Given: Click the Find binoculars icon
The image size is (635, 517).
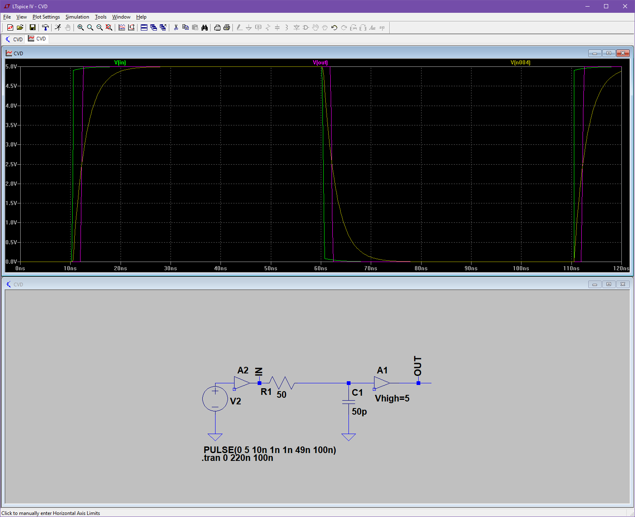Looking at the screenshot, I should click(x=205, y=28).
